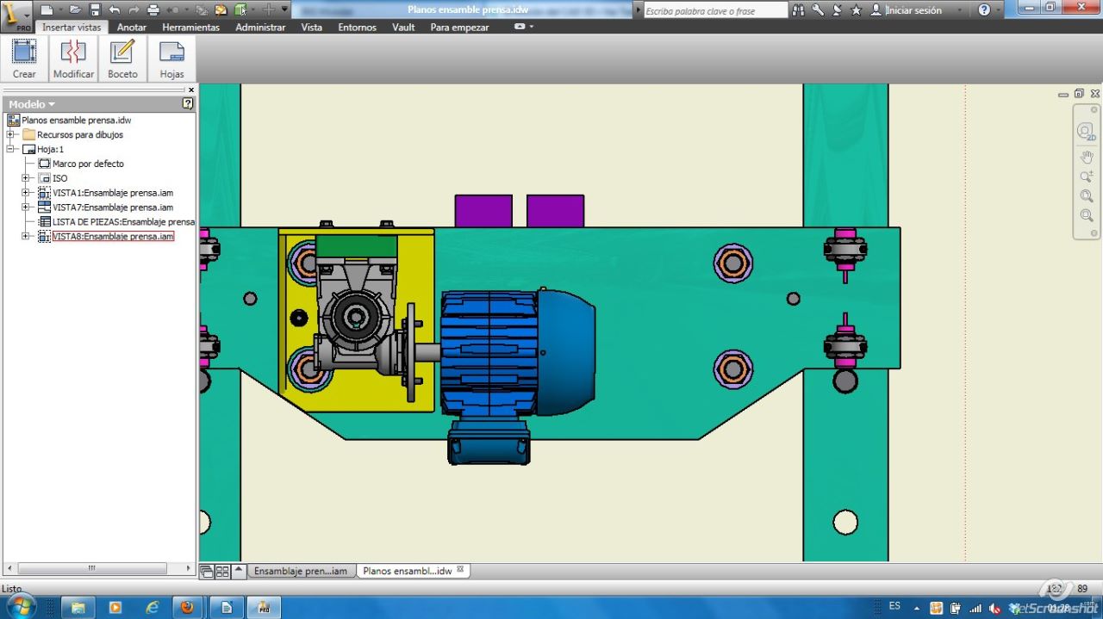Click the star favorites icon
Viewport: 1103px width, 619px height.
click(x=856, y=9)
